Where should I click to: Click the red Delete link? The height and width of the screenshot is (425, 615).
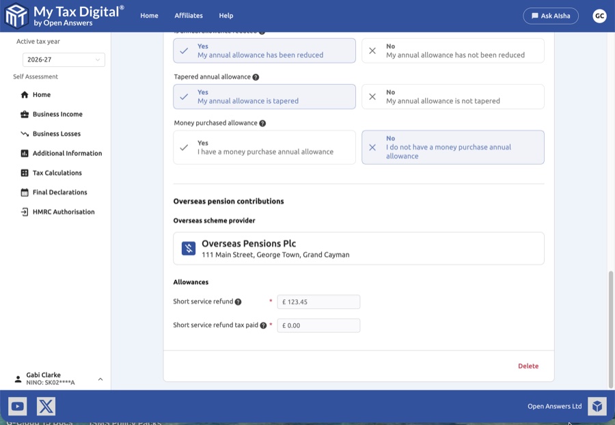pos(528,366)
